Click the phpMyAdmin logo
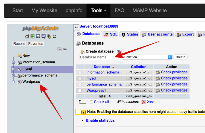The width and height of the screenshot is (205, 133). 40,28
